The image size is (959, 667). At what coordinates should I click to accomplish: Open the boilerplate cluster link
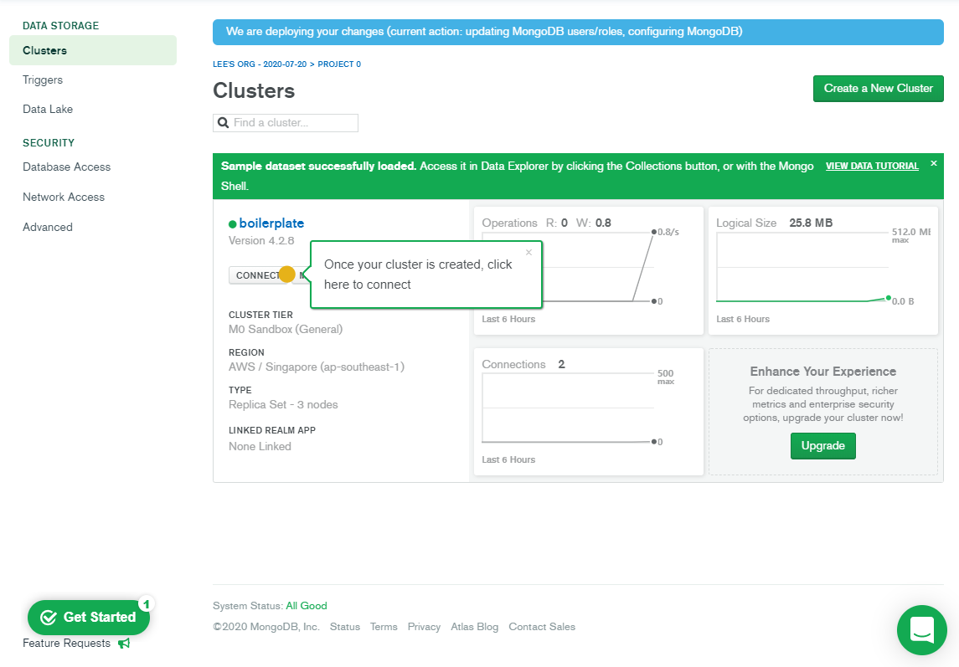coord(271,223)
